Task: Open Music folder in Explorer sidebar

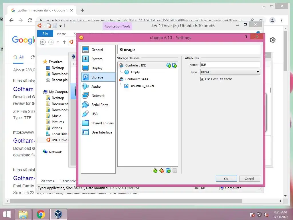Action: click(56, 116)
